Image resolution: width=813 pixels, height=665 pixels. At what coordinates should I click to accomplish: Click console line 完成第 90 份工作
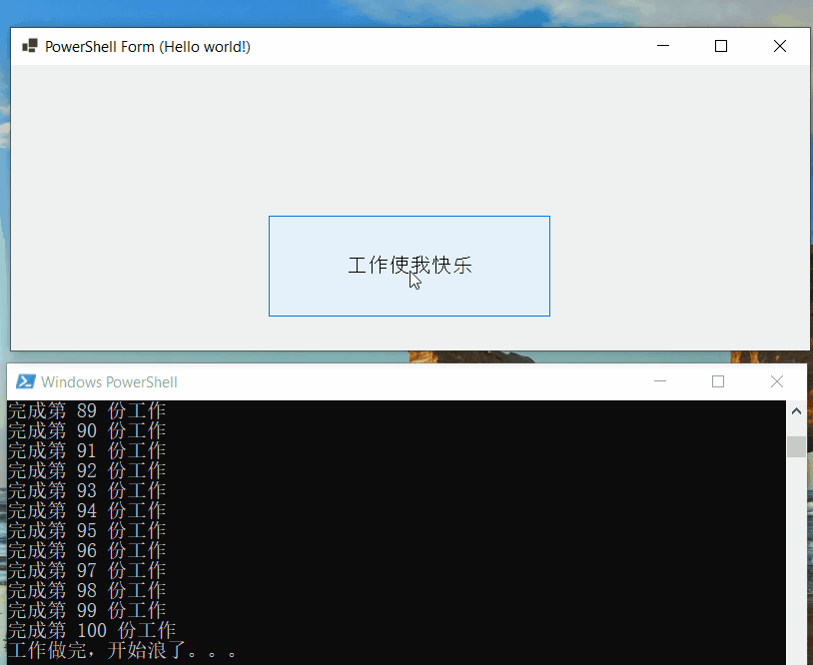pyautogui.click(x=87, y=430)
